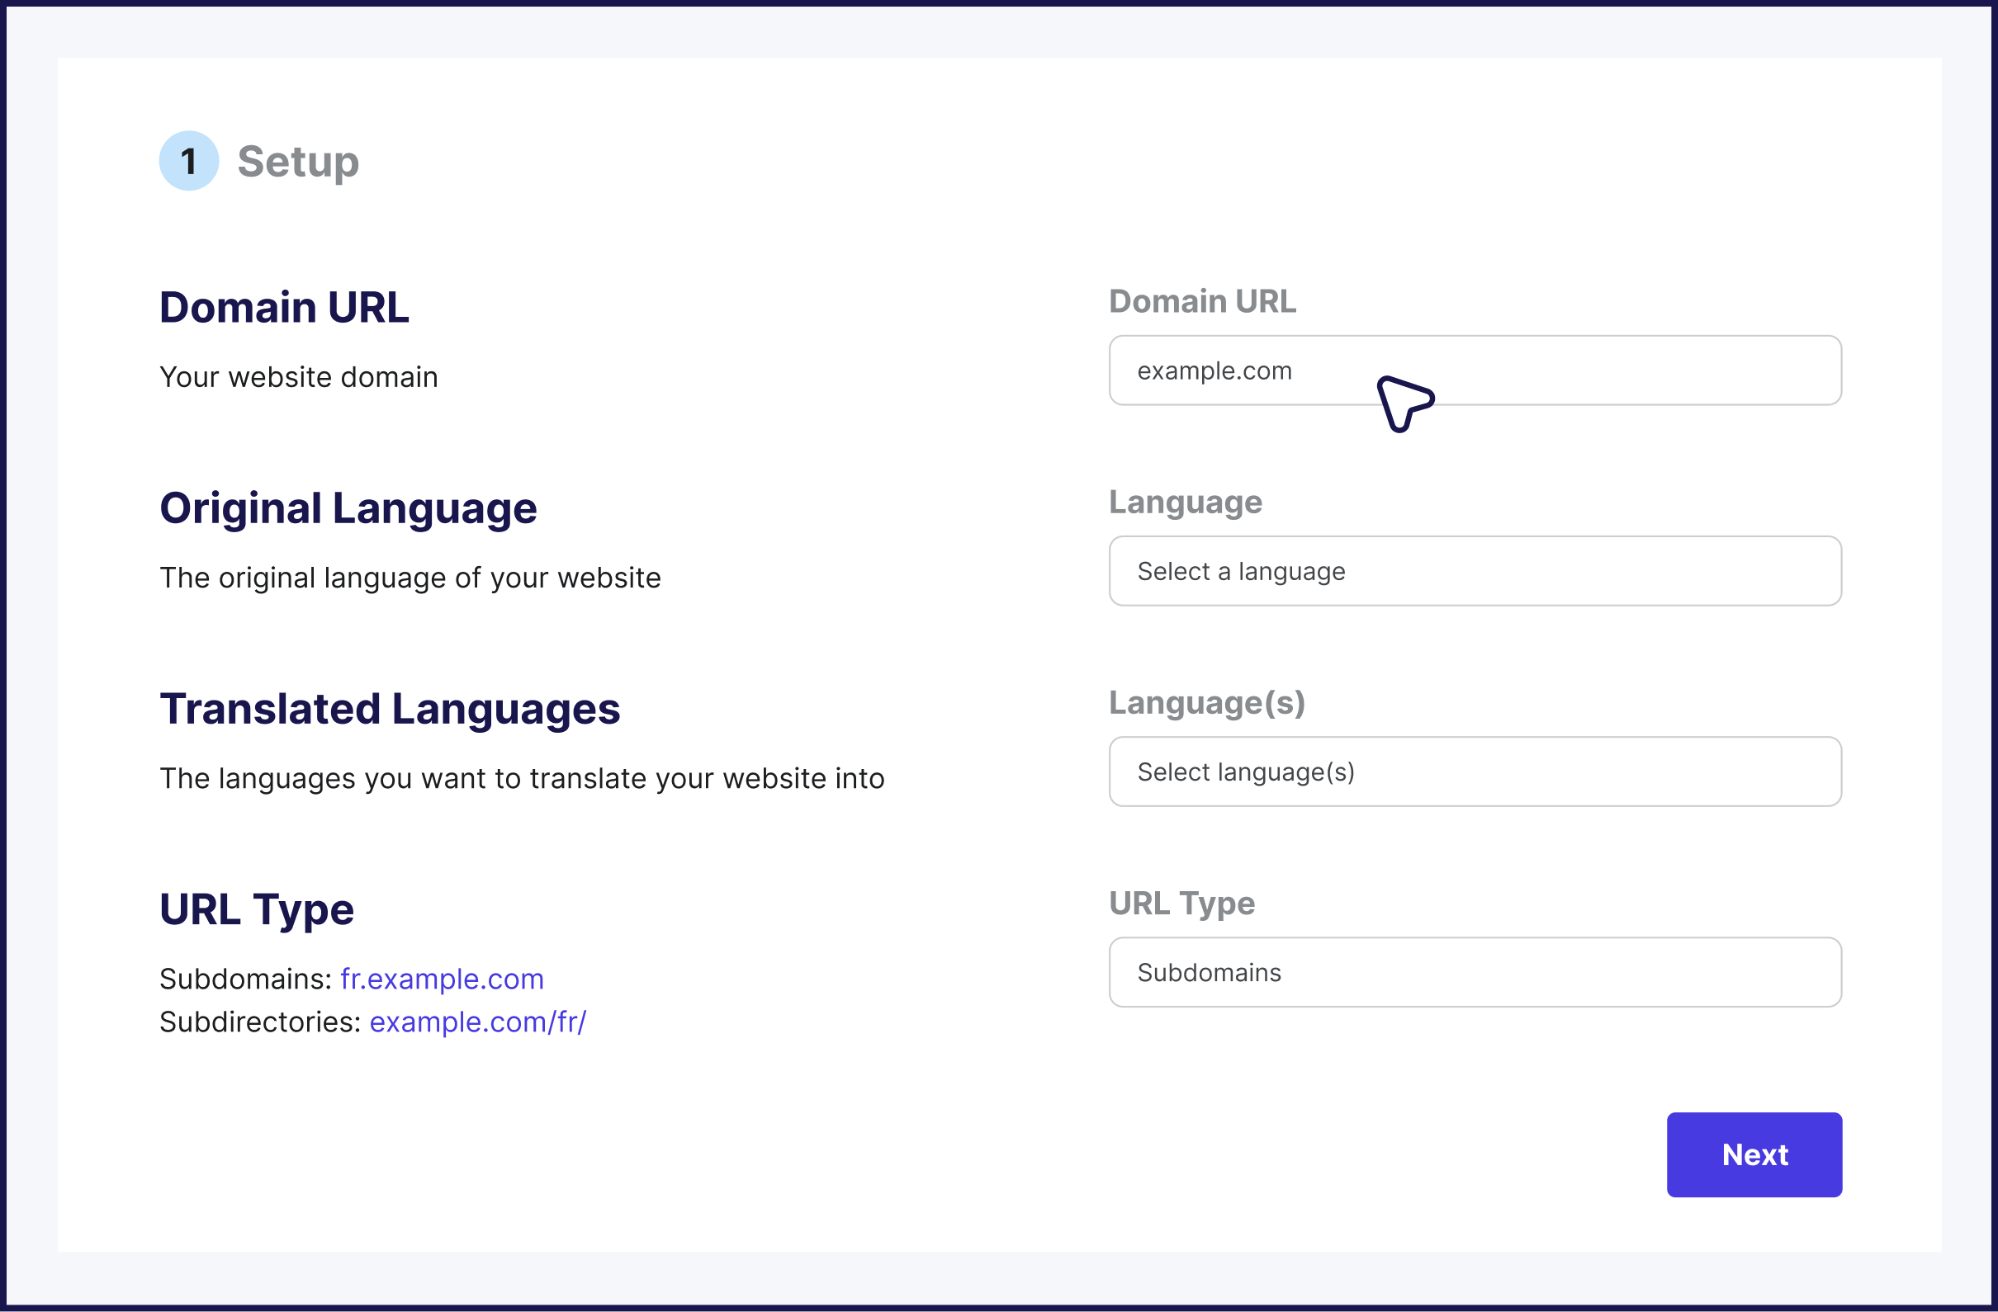The width and height of the screenshot is (1998, 1312).
Task: Click the "Your website domain" description
Action: point(299,377)
